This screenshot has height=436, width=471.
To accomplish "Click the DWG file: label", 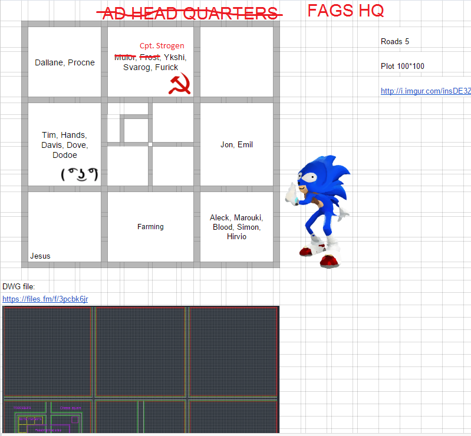I will (x=19, y=286).
